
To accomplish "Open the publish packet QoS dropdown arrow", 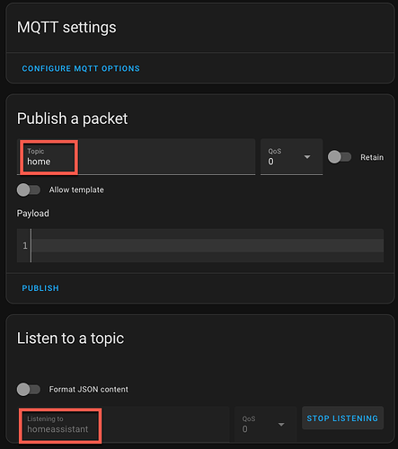I will [307, 157].
